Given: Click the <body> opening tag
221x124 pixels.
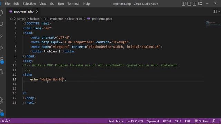Looking at the screenshot, I should coord(28,61).
